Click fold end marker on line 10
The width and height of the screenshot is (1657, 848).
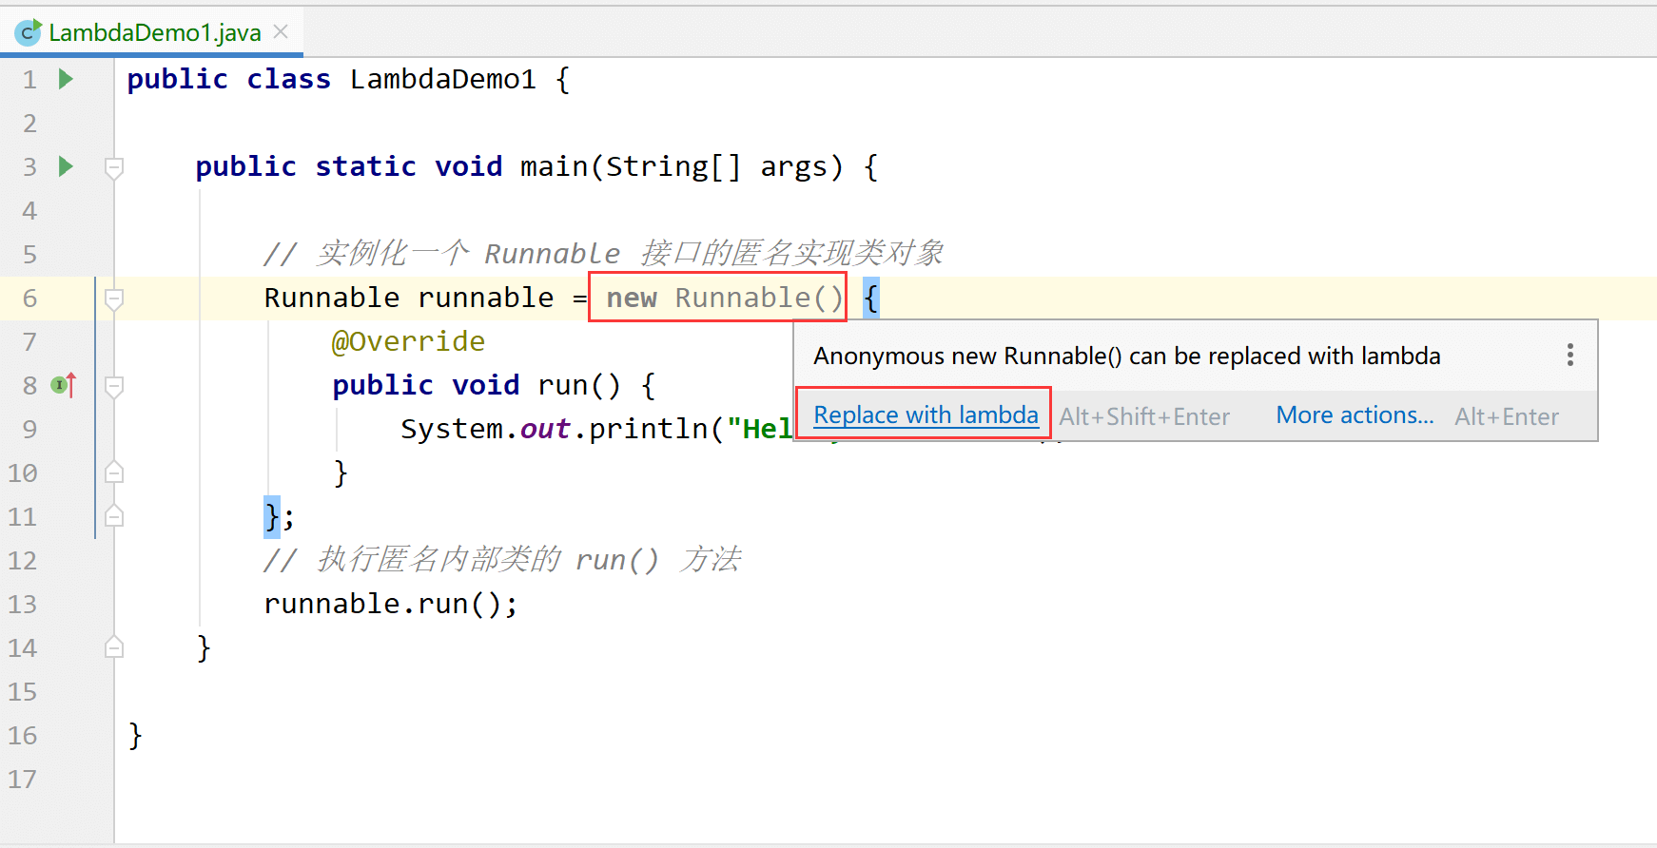click(x=114, y=472)
